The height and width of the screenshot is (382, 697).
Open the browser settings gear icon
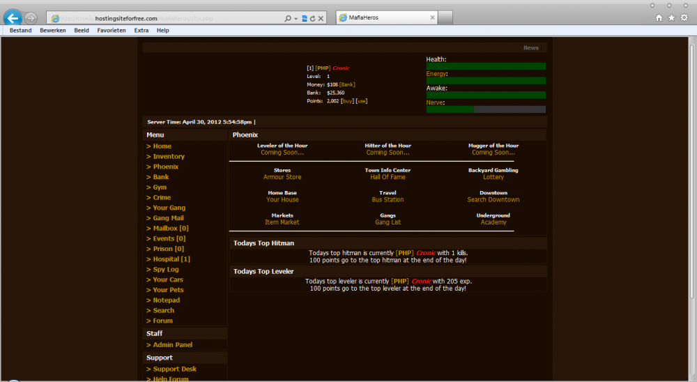(x=684, y=18)
